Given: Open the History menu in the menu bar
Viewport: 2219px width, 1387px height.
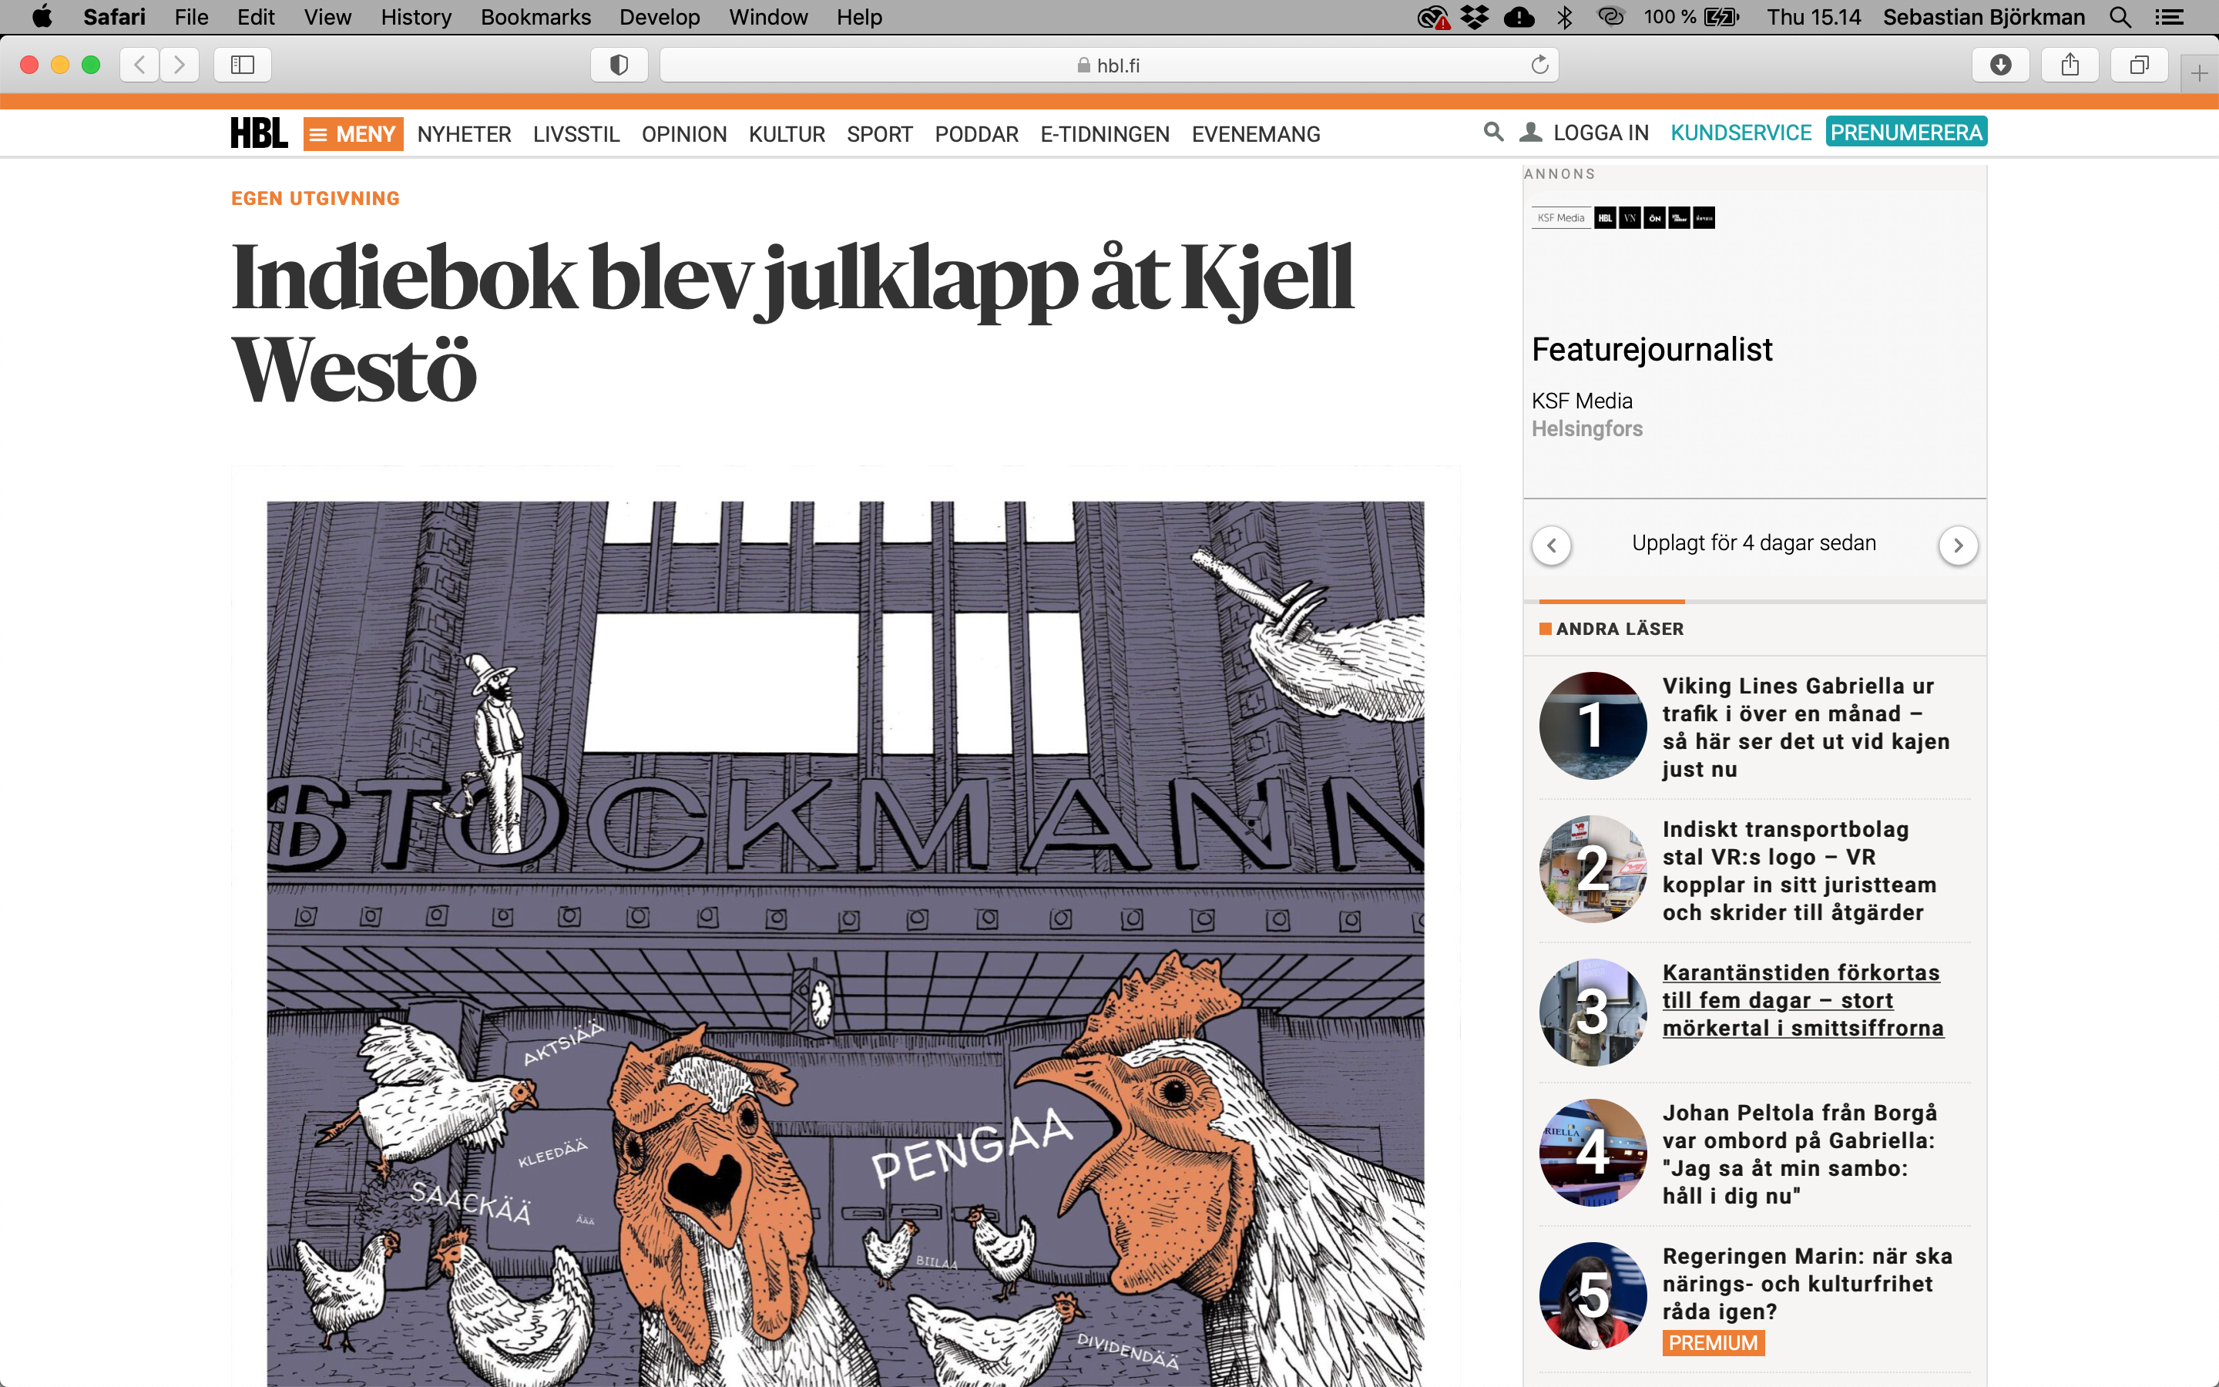Looking at the screenshot, I should coord(415,16).
